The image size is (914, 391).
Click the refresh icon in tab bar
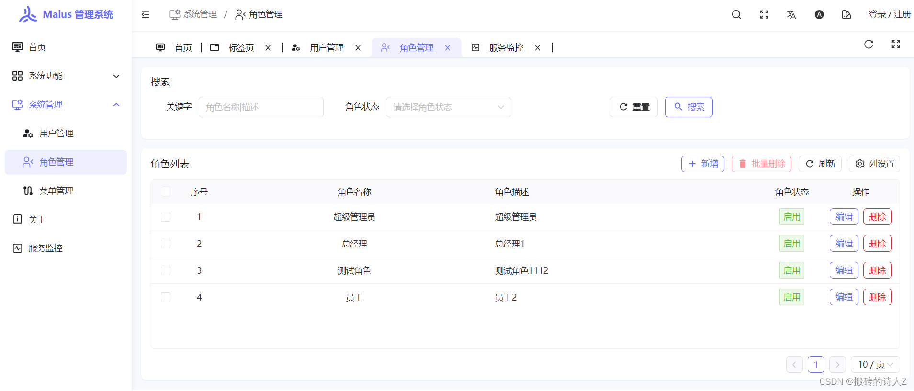(869, 45)
